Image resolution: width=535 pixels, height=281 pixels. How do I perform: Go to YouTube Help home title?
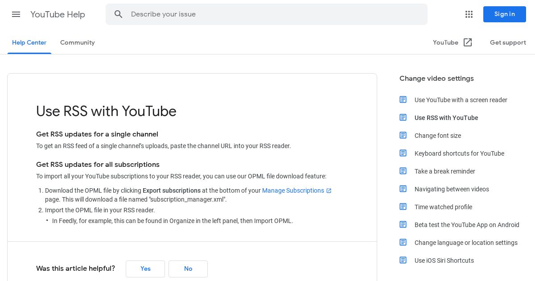point(58,14)
